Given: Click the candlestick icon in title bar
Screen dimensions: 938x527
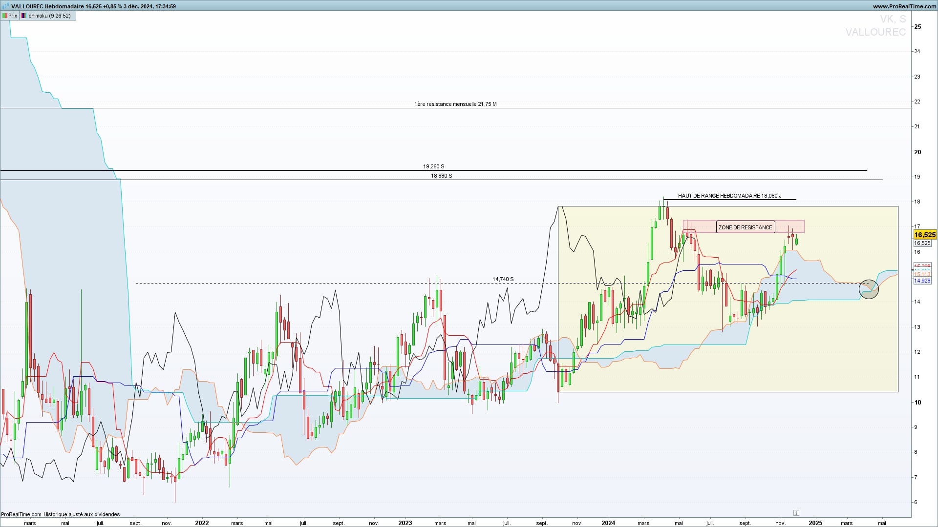Looking at the screenshot, I should coord(5,6).
